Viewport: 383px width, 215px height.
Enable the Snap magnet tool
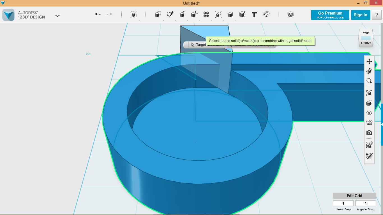(x=267, y=15)
